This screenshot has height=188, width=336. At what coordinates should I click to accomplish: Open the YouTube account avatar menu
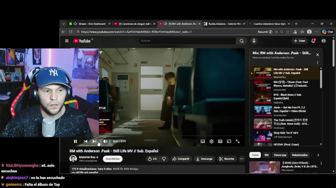324,41
